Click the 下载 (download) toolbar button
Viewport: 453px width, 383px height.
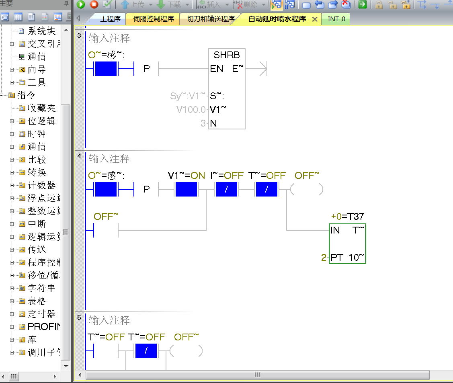(170, 5)
